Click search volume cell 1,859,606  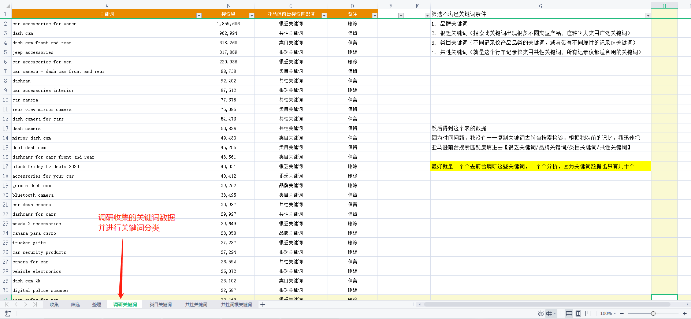tap(228, 24)
